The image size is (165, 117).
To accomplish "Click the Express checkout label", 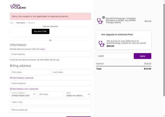I will tap(51, 26).
